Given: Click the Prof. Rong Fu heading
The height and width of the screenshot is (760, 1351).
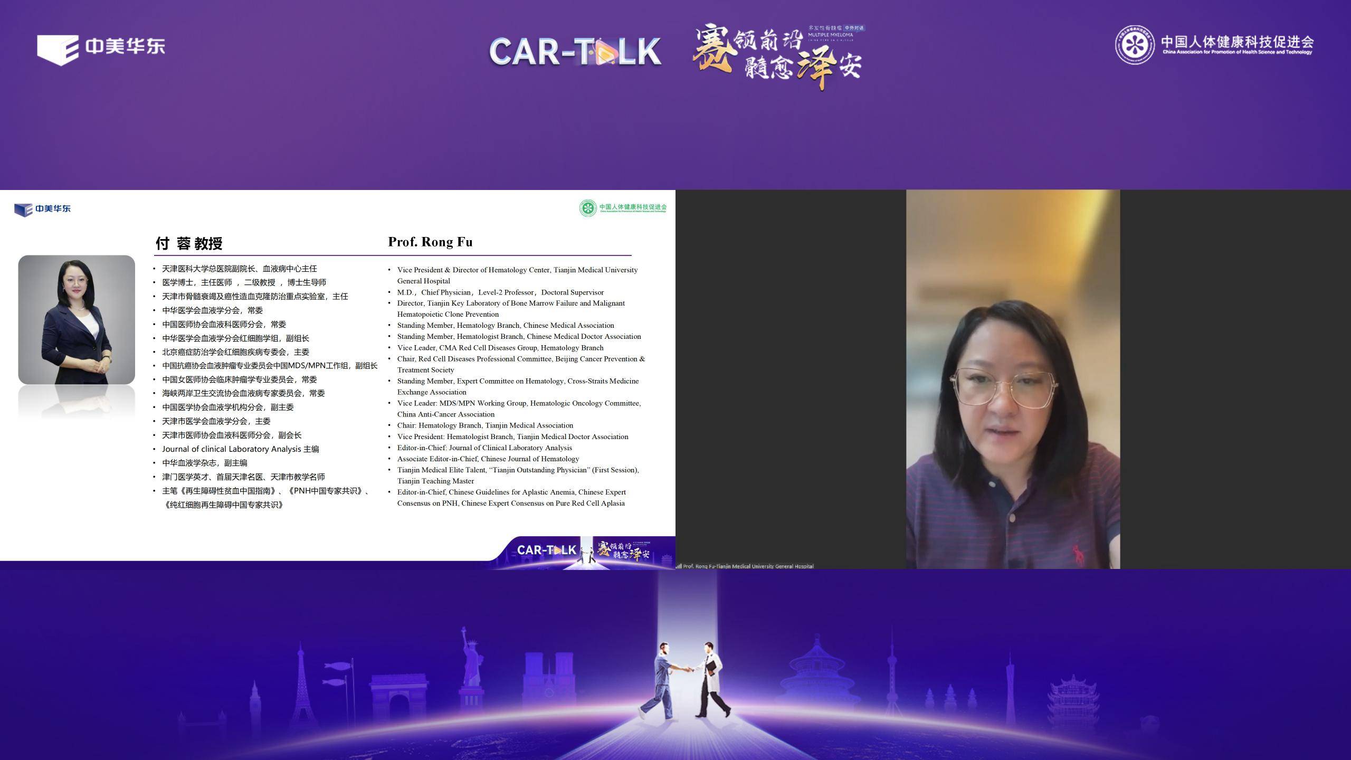Looking at the screenshot, I should [x=430, y=242].
